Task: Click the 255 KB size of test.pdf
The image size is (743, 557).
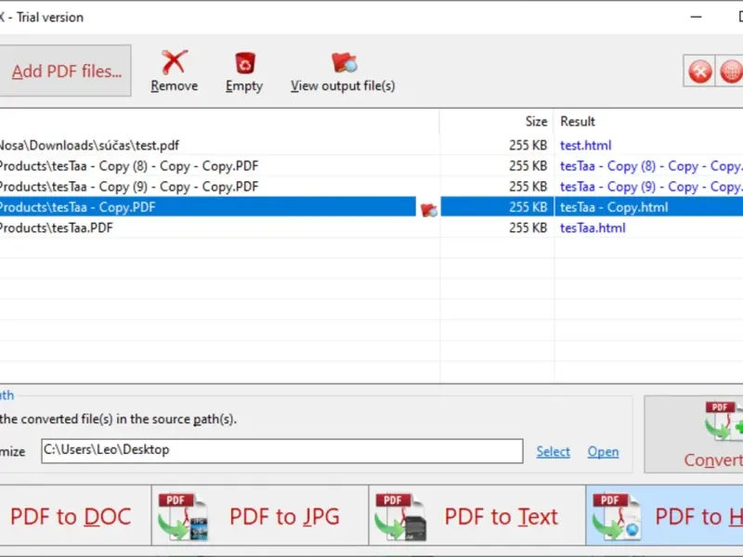Action: coord(528,146)
